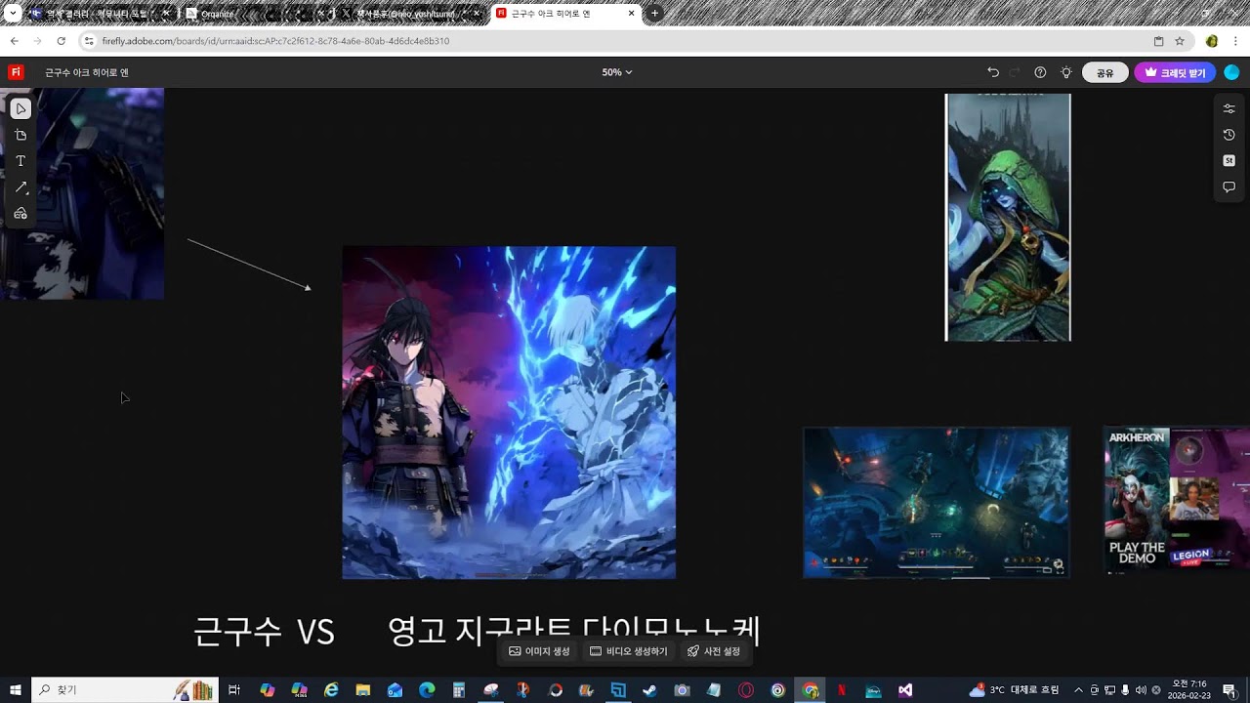The width and height of the screenshot is (1250, 703).
Task: Switch to the first 갤러리 browser tab
Action: tap(101, 14)
